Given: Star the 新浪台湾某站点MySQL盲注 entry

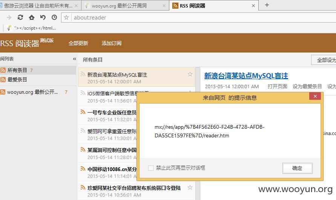Looking at the screenshot, I should click(190, 74).
